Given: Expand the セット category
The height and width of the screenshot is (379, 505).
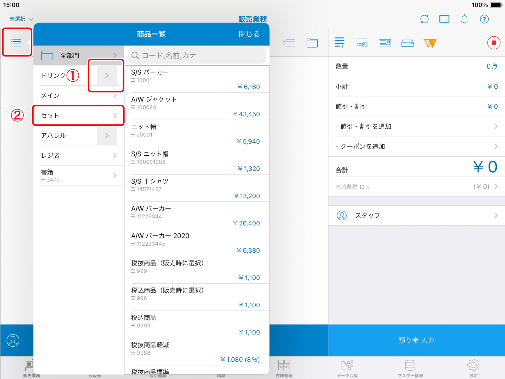Looking at the screenshot, I should [78, 115].
